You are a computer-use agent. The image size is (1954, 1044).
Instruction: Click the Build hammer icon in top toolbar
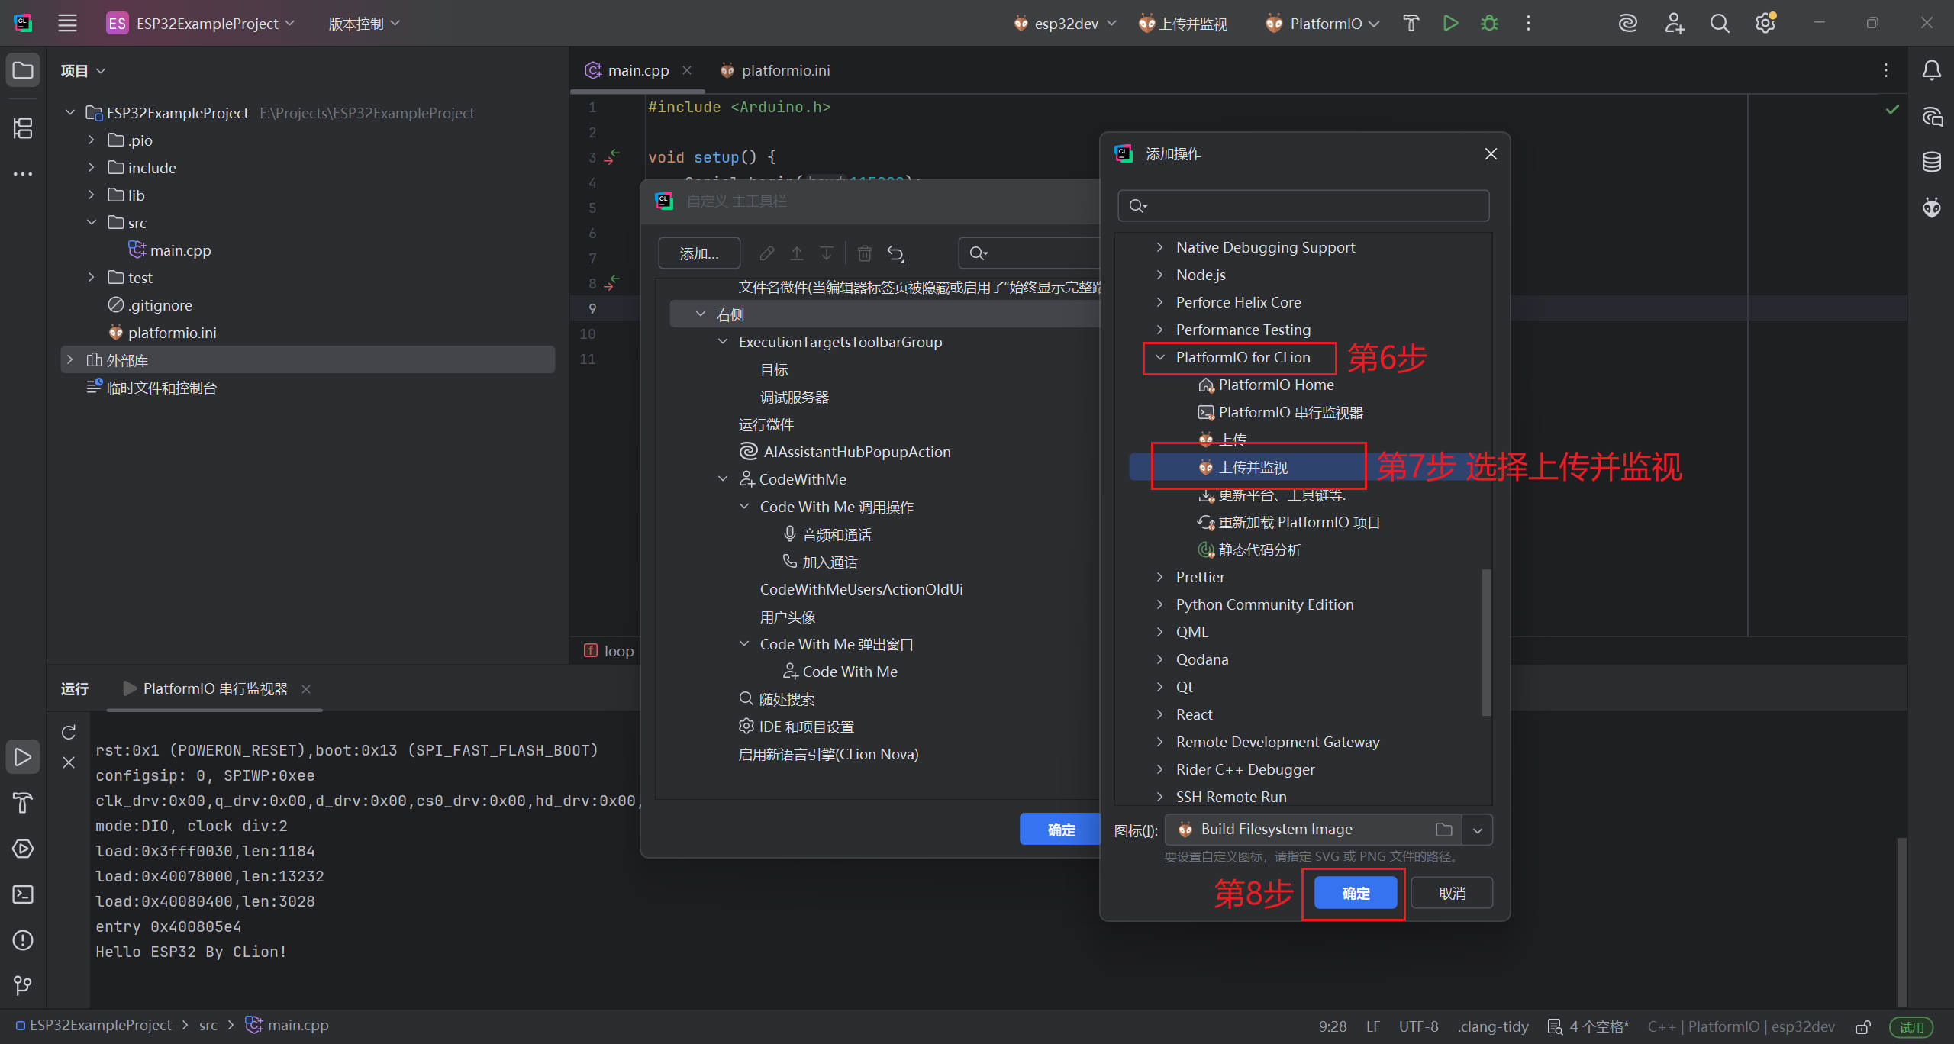[x=1411, y=24]
